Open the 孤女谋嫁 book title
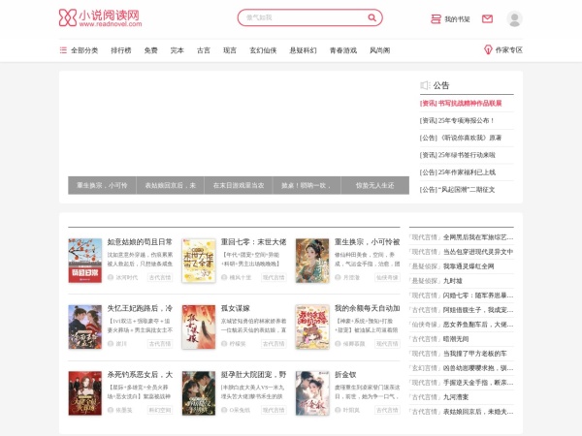The image size is (582, 436). tap(240, 308)
